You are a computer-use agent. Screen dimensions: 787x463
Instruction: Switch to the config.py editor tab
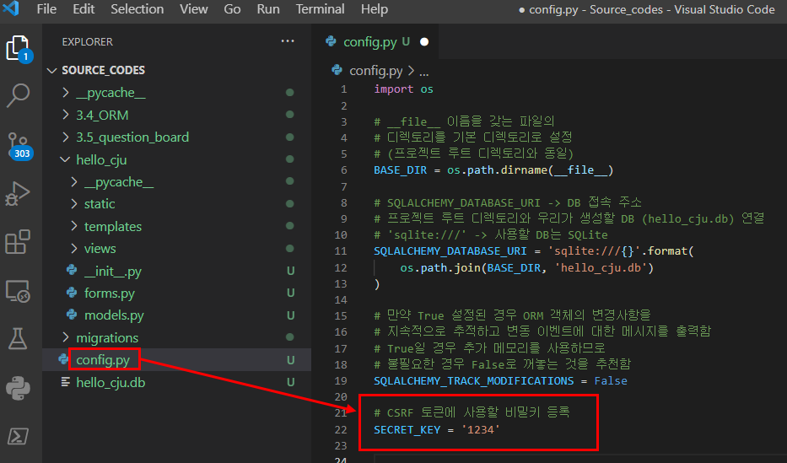pos(376,41)
